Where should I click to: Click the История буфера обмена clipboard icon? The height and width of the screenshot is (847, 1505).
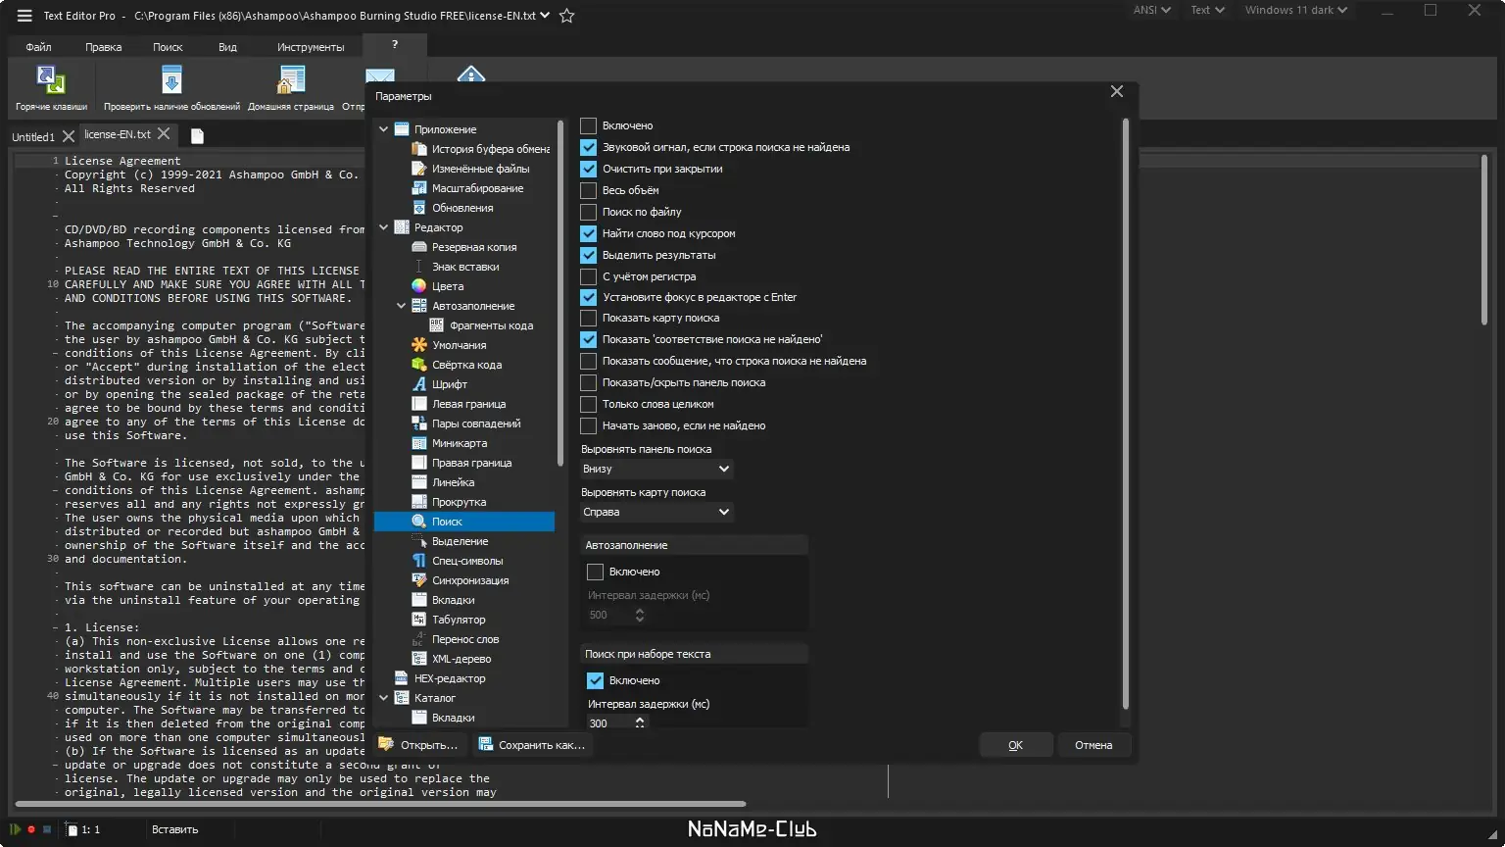click(419, 149)
